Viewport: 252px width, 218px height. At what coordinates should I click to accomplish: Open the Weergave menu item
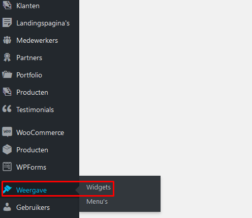coord(31,190)
